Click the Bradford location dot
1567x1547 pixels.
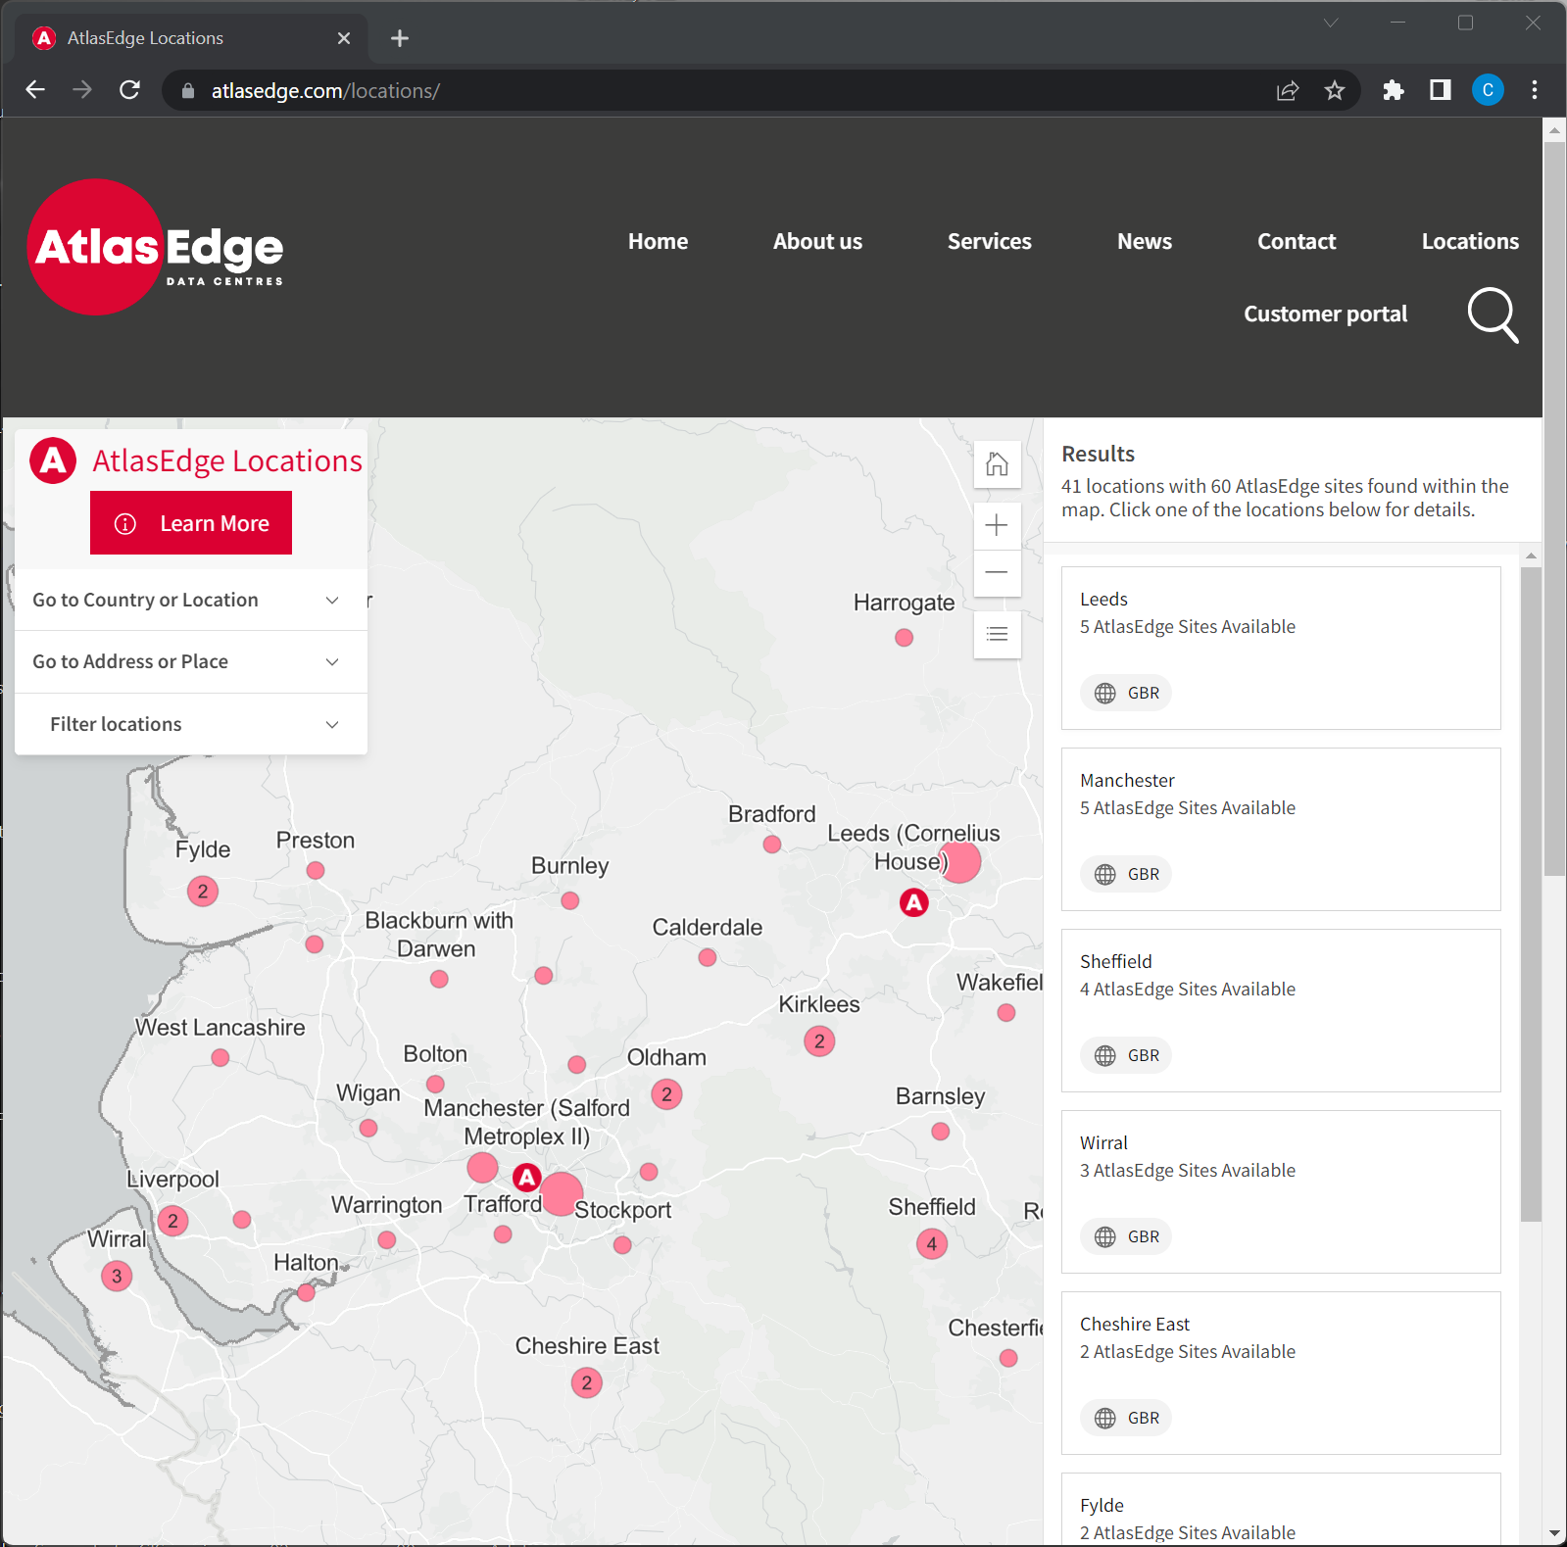pos(772,844)
